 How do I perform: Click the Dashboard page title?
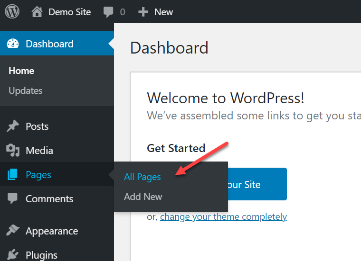169,48
